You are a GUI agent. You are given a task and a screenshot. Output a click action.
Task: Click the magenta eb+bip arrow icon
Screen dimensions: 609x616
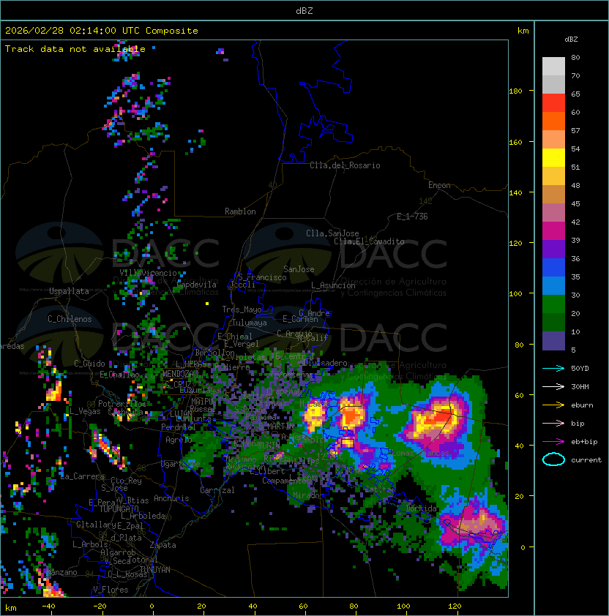pyautogui.click(x=553, y=442)
